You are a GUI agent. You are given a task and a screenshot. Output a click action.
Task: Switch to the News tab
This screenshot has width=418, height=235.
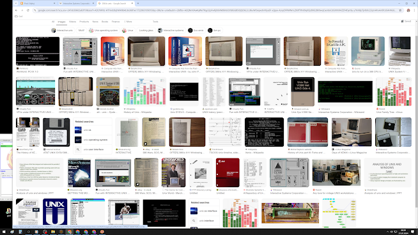(x=95, y=22)
